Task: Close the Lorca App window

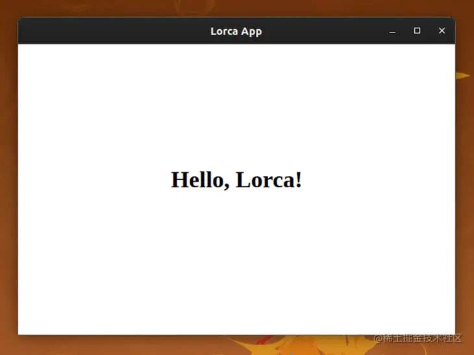Action: (x=442, y=30)
